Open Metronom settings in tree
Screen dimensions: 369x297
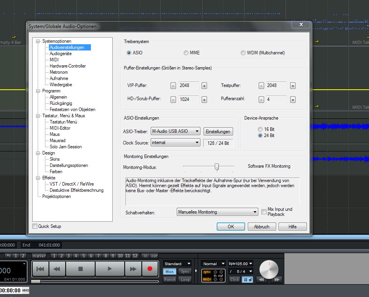click(x=59, y=72)
